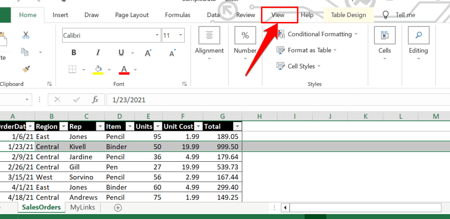Image resolution: width=450 pixels, height=219 pixels.
Task: Open the Rep column filter dropdown
Action: coord(100,127)
